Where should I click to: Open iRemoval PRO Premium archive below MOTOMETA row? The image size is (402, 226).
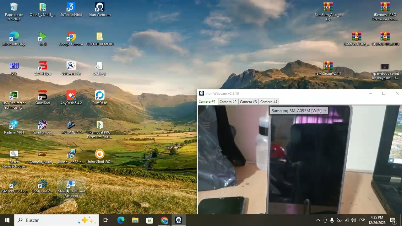[x=100, y=130]
